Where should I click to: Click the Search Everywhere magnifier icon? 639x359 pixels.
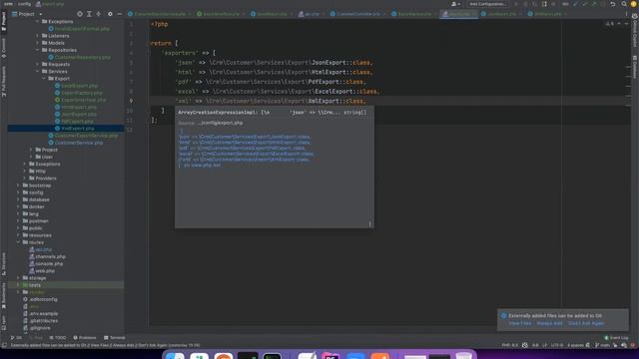(624, 4)
